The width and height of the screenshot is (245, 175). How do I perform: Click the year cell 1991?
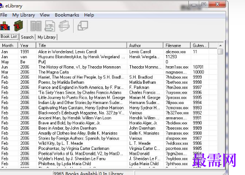pyautogui.click(x=25, y=52)
